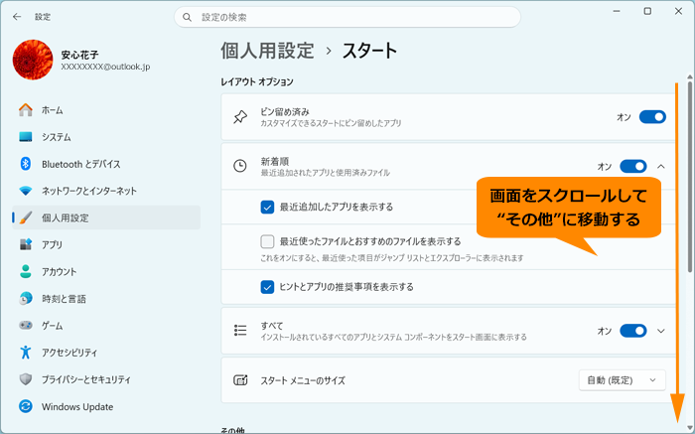The width and height of the screenshot is (695, 434).
Task: Click the network Wi-Fi icon
Action: tap(26, 191)
